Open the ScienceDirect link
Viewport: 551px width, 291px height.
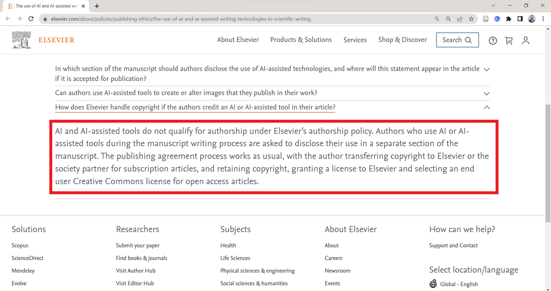28,258
